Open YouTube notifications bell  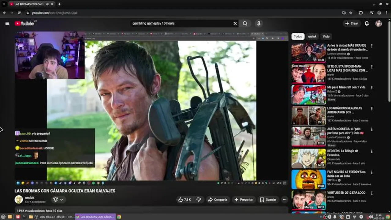click(x=367, y=23)
